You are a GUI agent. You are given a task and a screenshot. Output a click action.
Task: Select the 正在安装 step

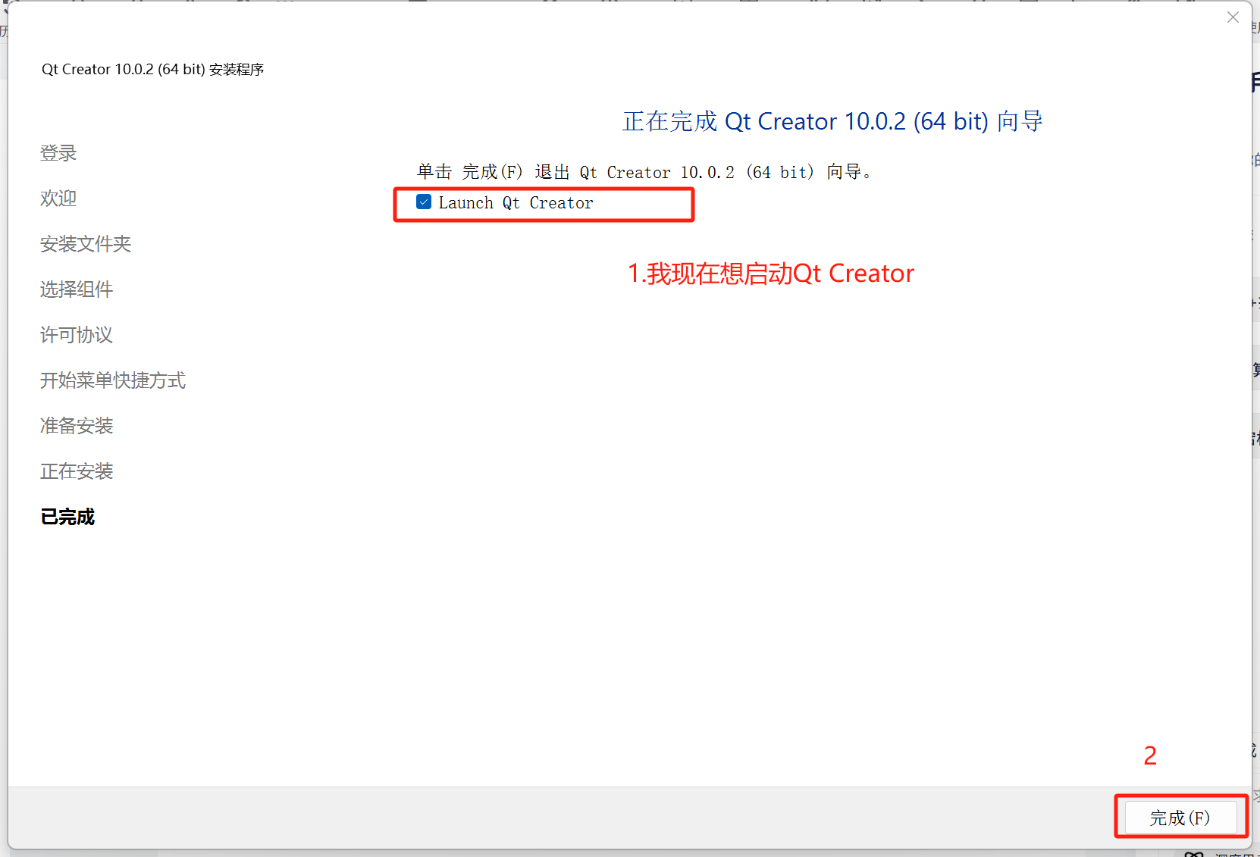pos(76,471)
